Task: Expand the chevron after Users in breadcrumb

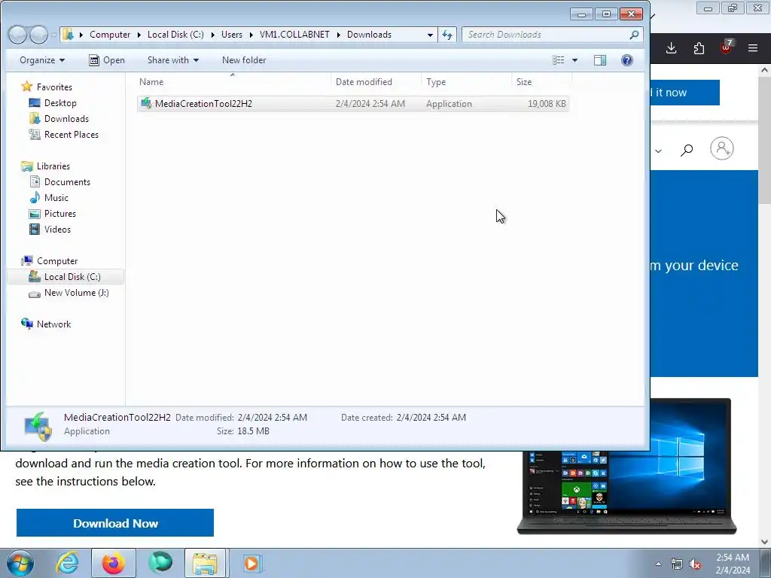Action: coord(251,35)
